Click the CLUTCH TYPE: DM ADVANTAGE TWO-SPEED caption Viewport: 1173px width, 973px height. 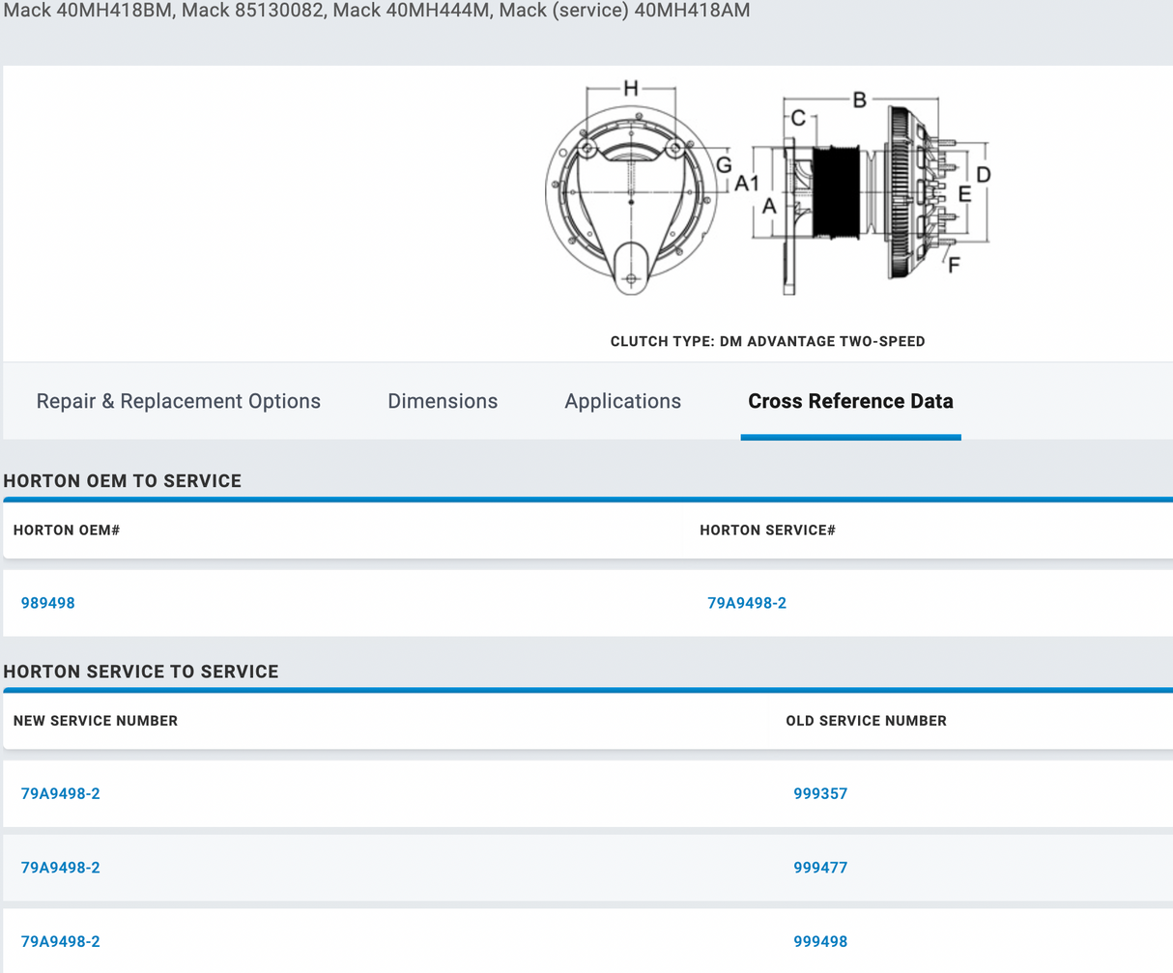pyautogui.click(x=767, y=341)
